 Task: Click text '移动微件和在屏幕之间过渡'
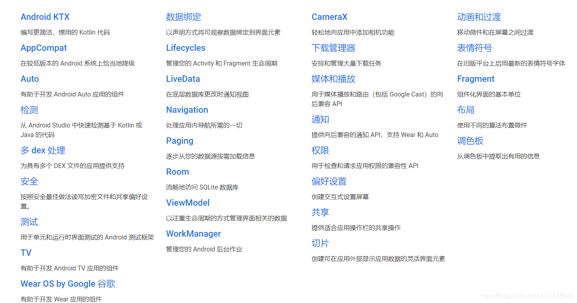click(x=495, y=33)
